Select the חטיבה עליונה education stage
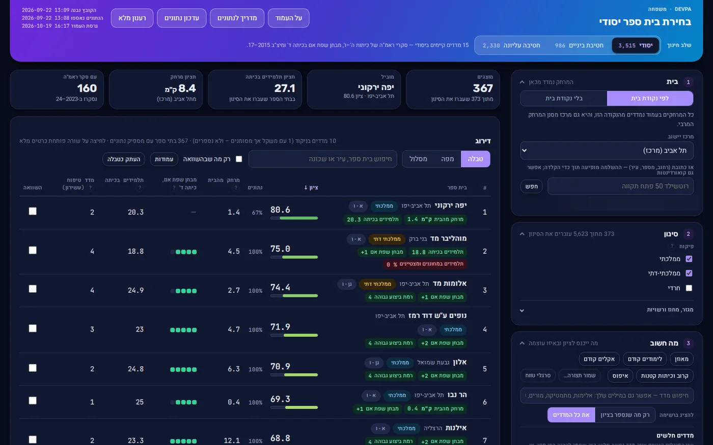Viewport: 713px width, 445px height. pyautogui.click(x=511, y=45)
